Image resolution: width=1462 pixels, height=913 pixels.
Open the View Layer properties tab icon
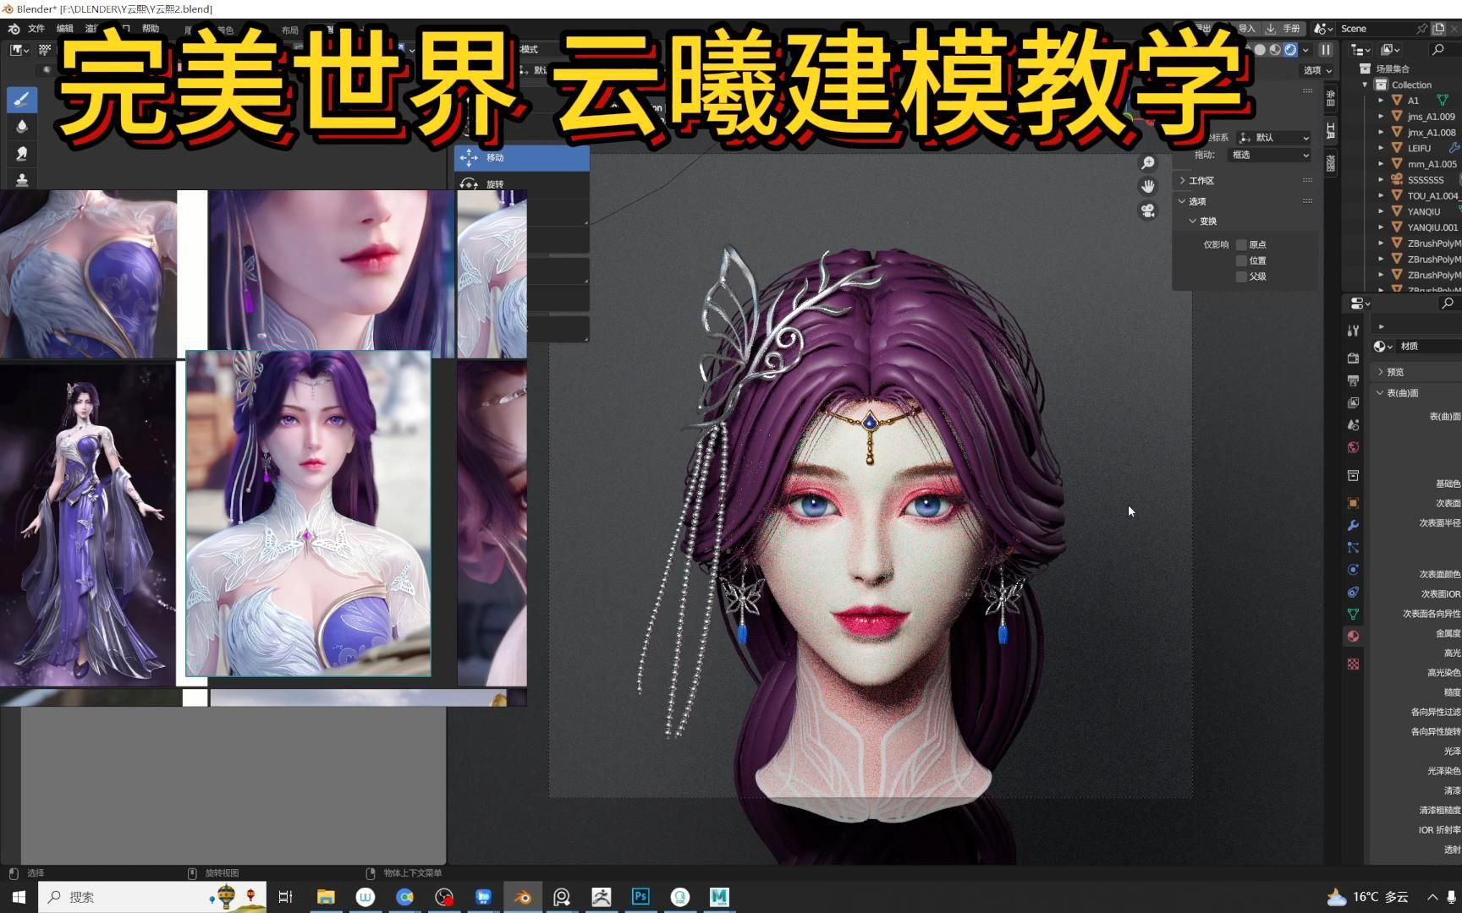[x=1353, y=403]
